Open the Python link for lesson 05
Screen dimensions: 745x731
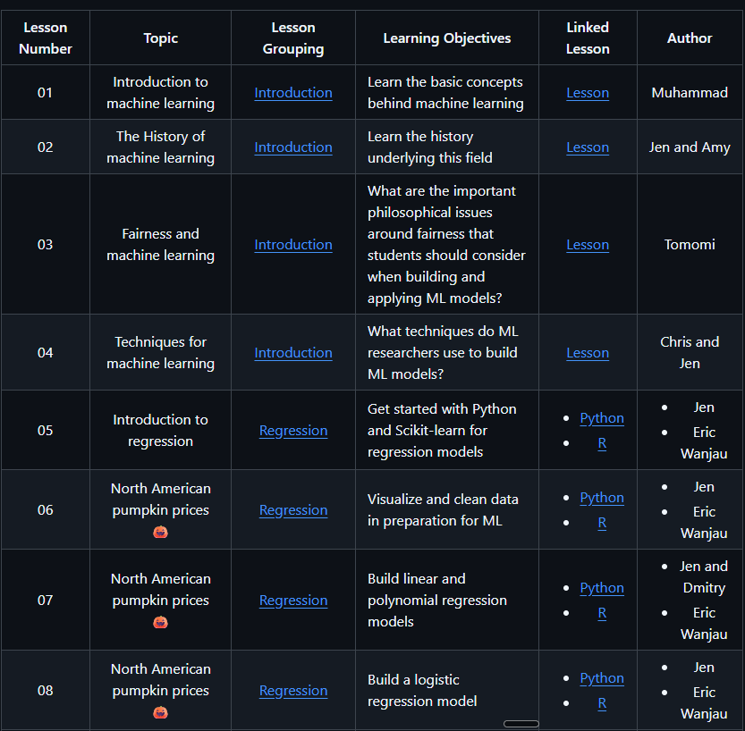click(x=602, y=418)
